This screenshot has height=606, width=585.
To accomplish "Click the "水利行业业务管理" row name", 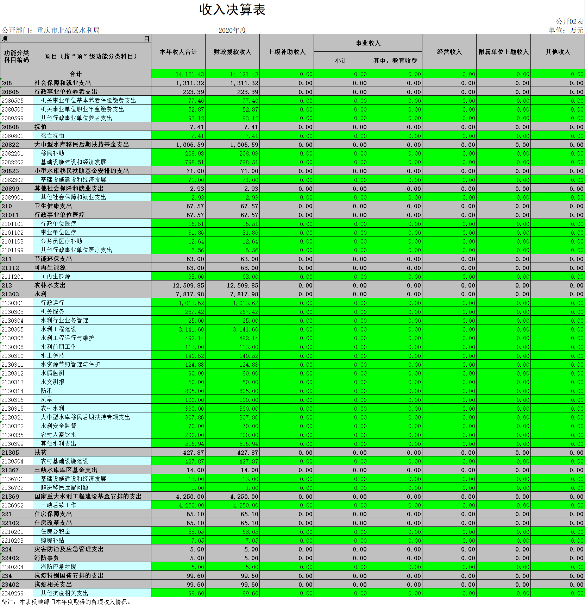I will click(64, 320).
